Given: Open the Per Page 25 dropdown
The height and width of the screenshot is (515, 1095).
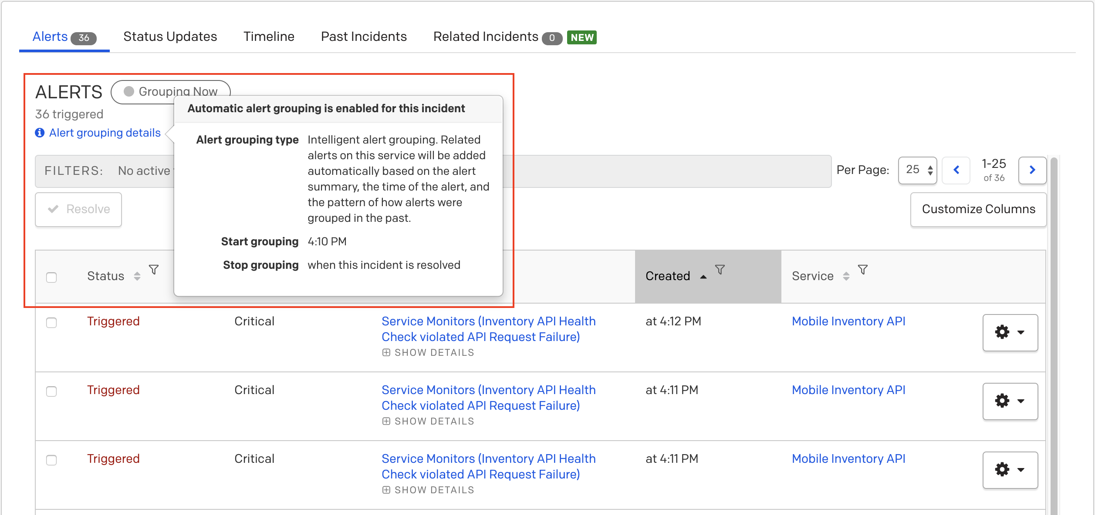Looking at the screenshot, I should (917, 170).
